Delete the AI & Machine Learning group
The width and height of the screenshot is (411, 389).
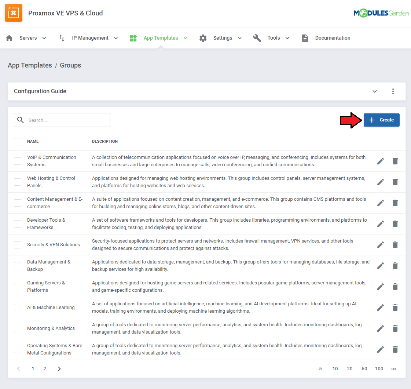pos(395,308)
